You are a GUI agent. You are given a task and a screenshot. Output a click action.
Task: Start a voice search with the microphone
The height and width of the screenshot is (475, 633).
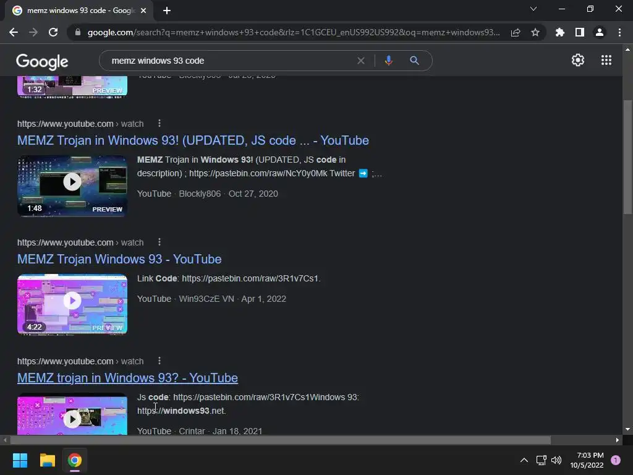388,61
